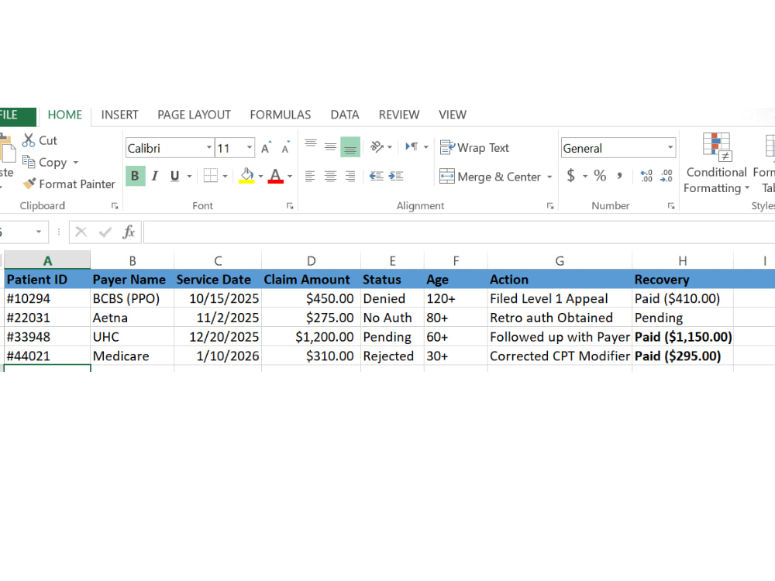Open the Merge & Center dropdown arrow
This screenshot has width=775, height=581.
pyautogui.click(x=549, y=177)
